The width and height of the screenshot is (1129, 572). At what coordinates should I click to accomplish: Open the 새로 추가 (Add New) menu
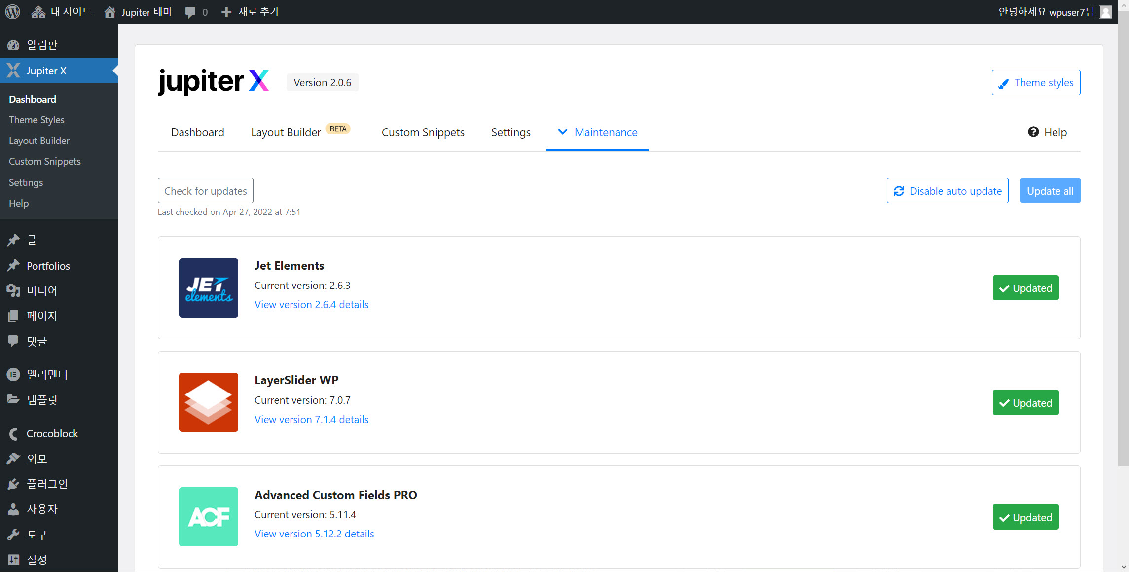[251, 12]
